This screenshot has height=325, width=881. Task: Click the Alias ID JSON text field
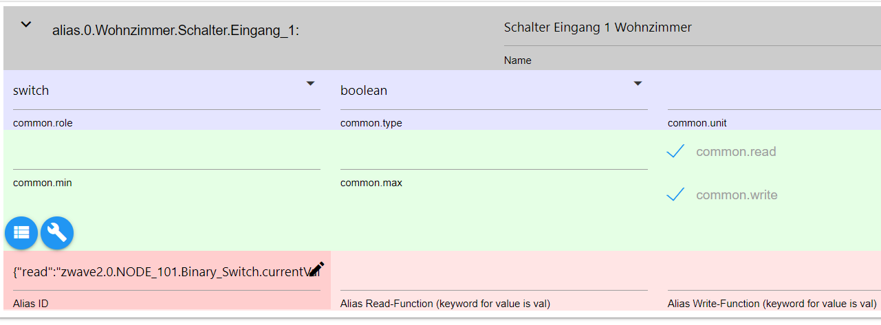click(158, 271)
